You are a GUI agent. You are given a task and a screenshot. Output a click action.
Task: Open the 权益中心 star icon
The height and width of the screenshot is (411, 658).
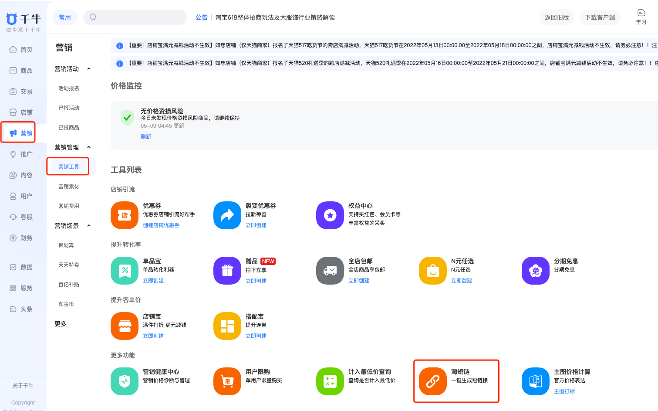[x=330, y=215]
